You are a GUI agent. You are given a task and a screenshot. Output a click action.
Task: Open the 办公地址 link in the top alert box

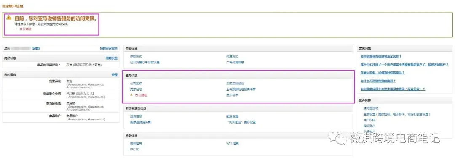pos(25,29)
